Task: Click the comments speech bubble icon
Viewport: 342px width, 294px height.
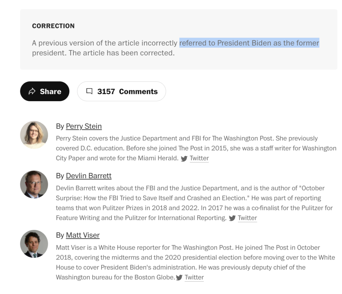Action: [89, 91]
